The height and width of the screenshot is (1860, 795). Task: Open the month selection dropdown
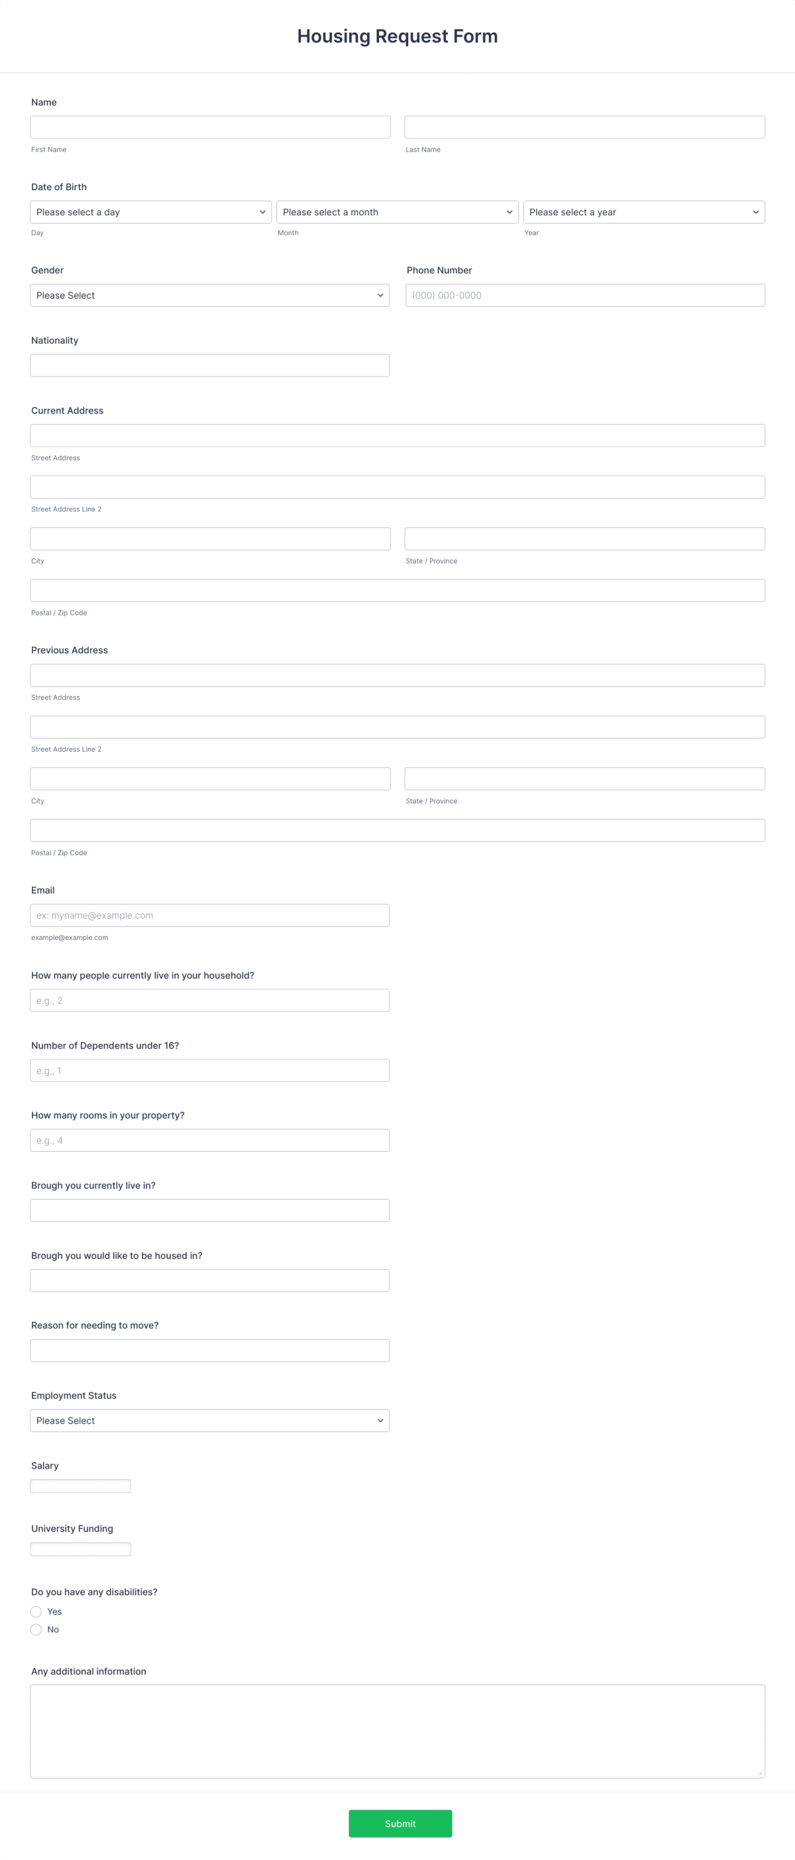[x=397, y=211]
